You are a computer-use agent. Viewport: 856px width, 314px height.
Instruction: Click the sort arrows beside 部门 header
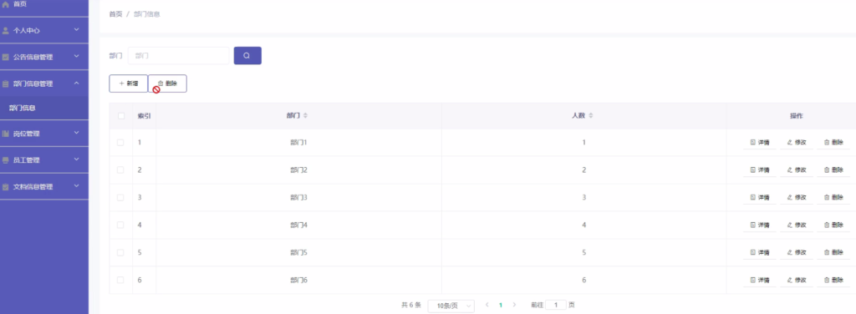pos(306,115)
